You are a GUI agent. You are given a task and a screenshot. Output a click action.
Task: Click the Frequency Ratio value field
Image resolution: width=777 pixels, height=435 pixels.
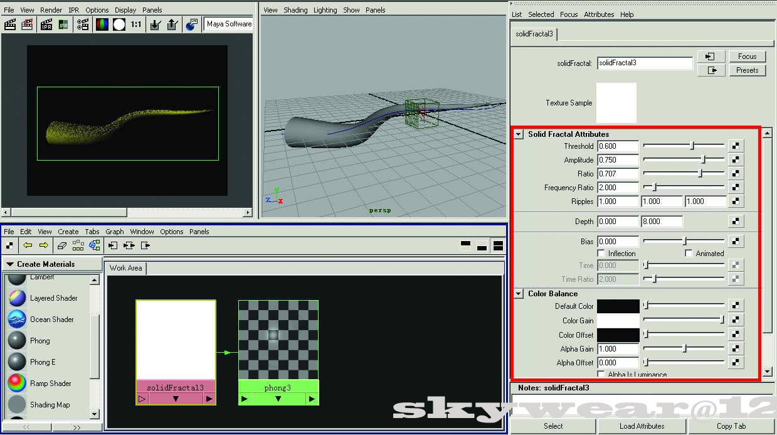[618, 188]
